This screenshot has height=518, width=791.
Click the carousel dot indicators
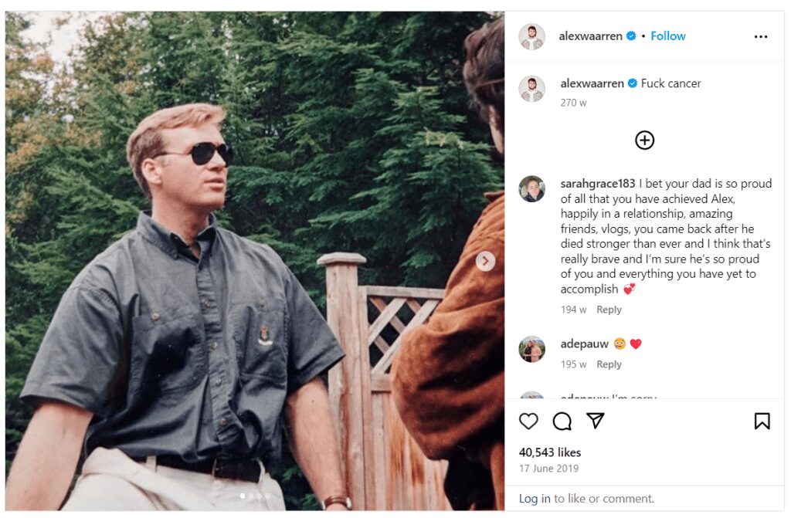click(x=255, y=496)
